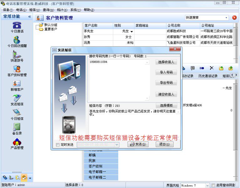This screenshot has height=188, width=240.
Task: Click the customer card icon beside page title
Action: coord(40,18)
